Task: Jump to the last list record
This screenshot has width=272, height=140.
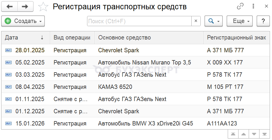Action: pyautogui.click(x=264, y=134)
